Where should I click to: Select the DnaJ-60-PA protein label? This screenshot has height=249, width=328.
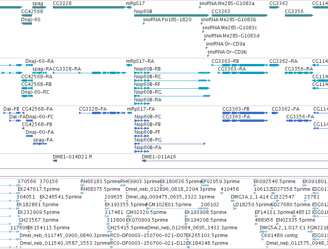40,132
